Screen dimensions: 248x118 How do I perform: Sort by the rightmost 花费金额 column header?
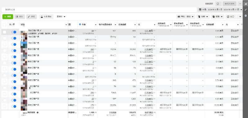(x=210, y=25)
